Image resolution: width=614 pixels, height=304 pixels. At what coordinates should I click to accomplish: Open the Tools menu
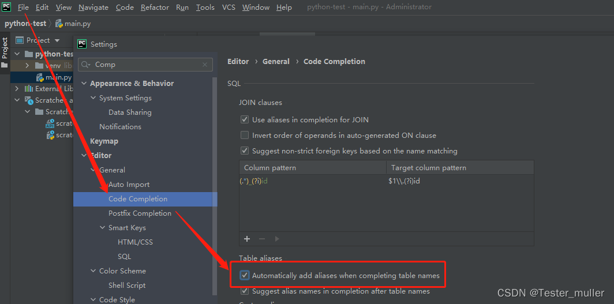(205, 7)
